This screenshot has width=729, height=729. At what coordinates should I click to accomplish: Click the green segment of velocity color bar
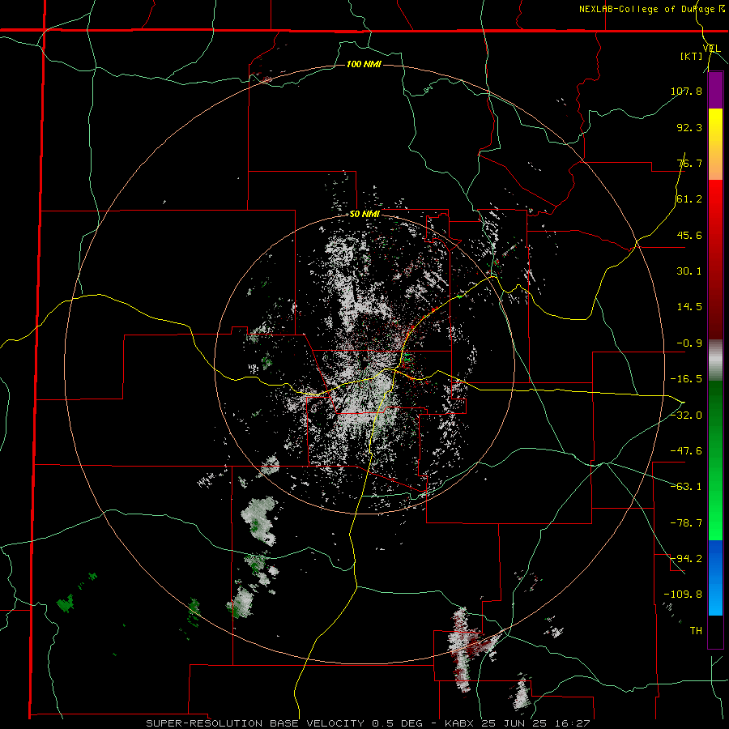click(715, 460)
